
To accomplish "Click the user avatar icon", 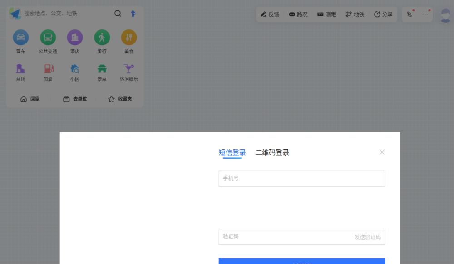I will click(446, 15).
